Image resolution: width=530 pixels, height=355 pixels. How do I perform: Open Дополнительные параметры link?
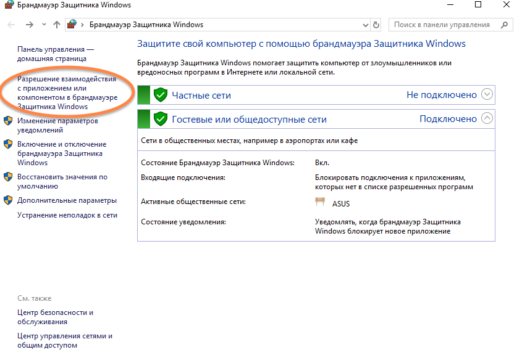[x=67, y=200]
